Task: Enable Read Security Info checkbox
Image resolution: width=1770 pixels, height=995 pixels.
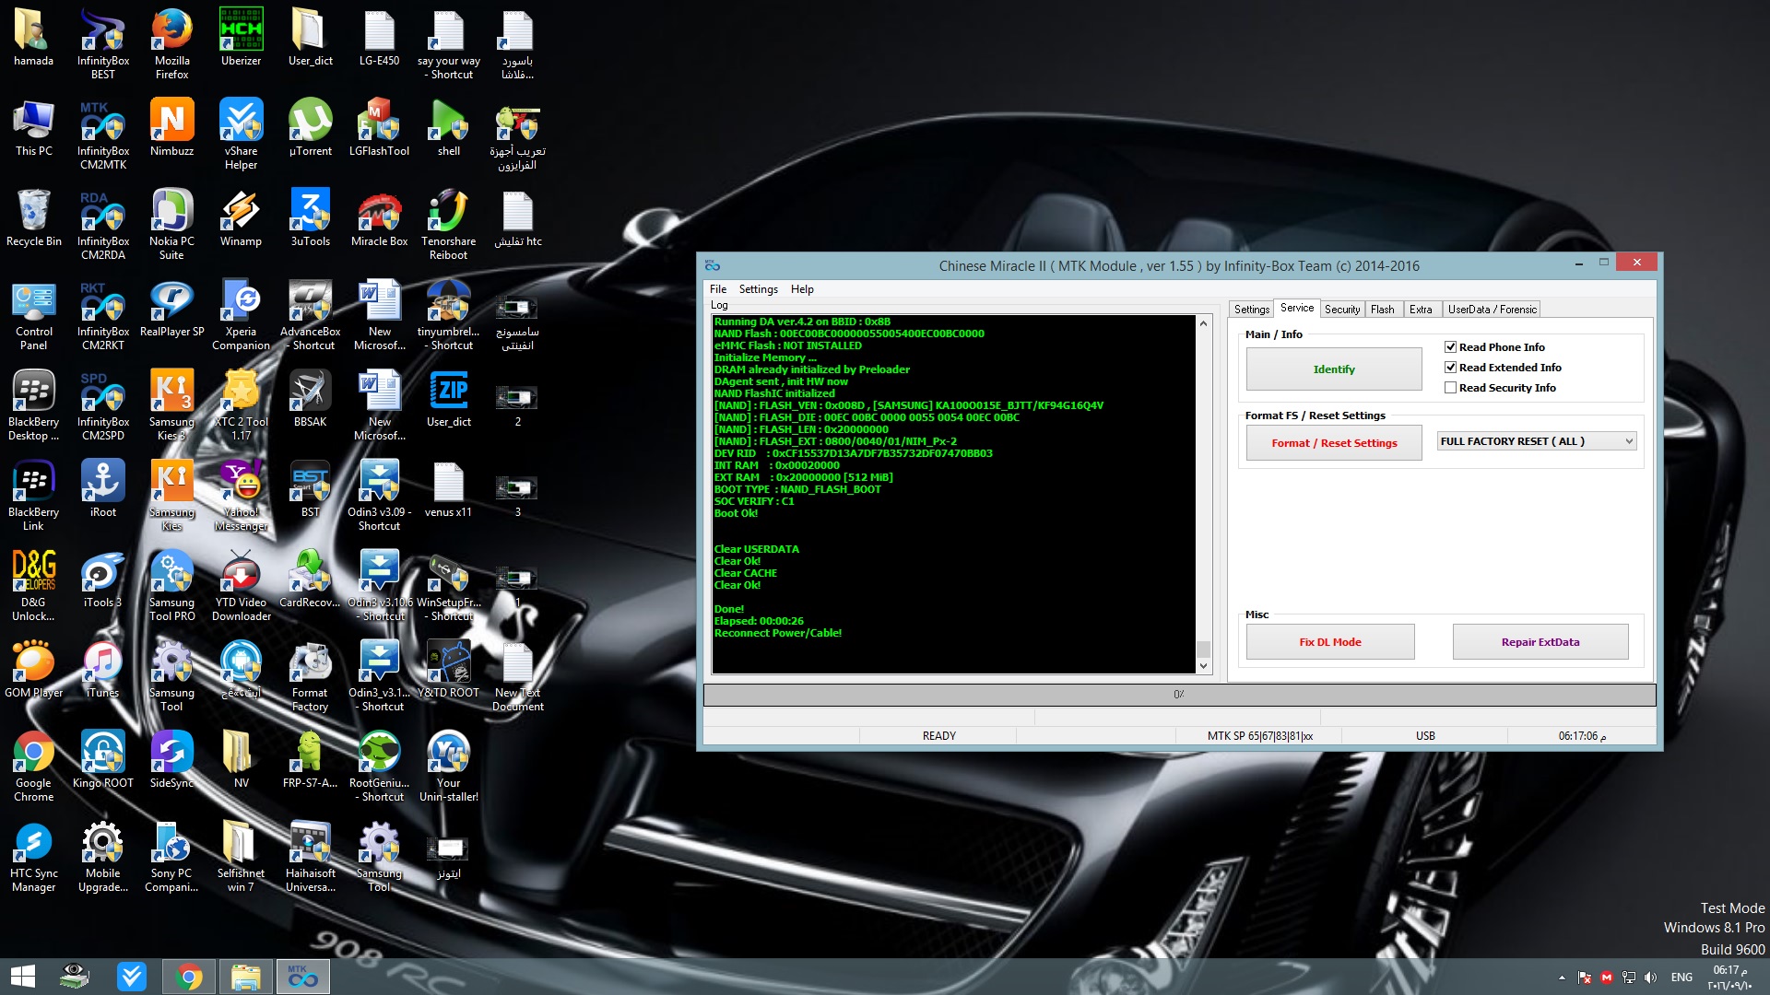Action: coord(1450,388)
